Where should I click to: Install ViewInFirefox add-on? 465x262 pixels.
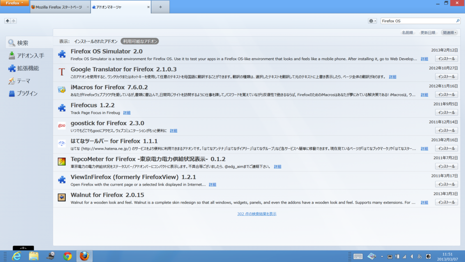click(x=446, y=184)
